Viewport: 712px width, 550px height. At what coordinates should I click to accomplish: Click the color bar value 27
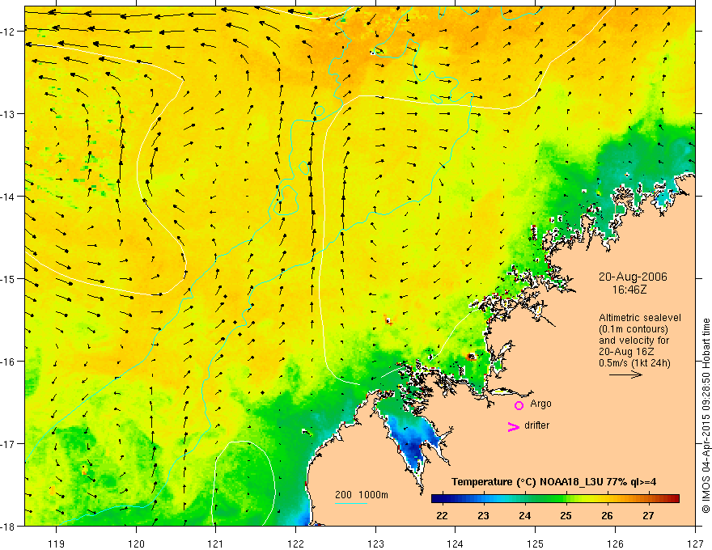(x=648, y=515)
